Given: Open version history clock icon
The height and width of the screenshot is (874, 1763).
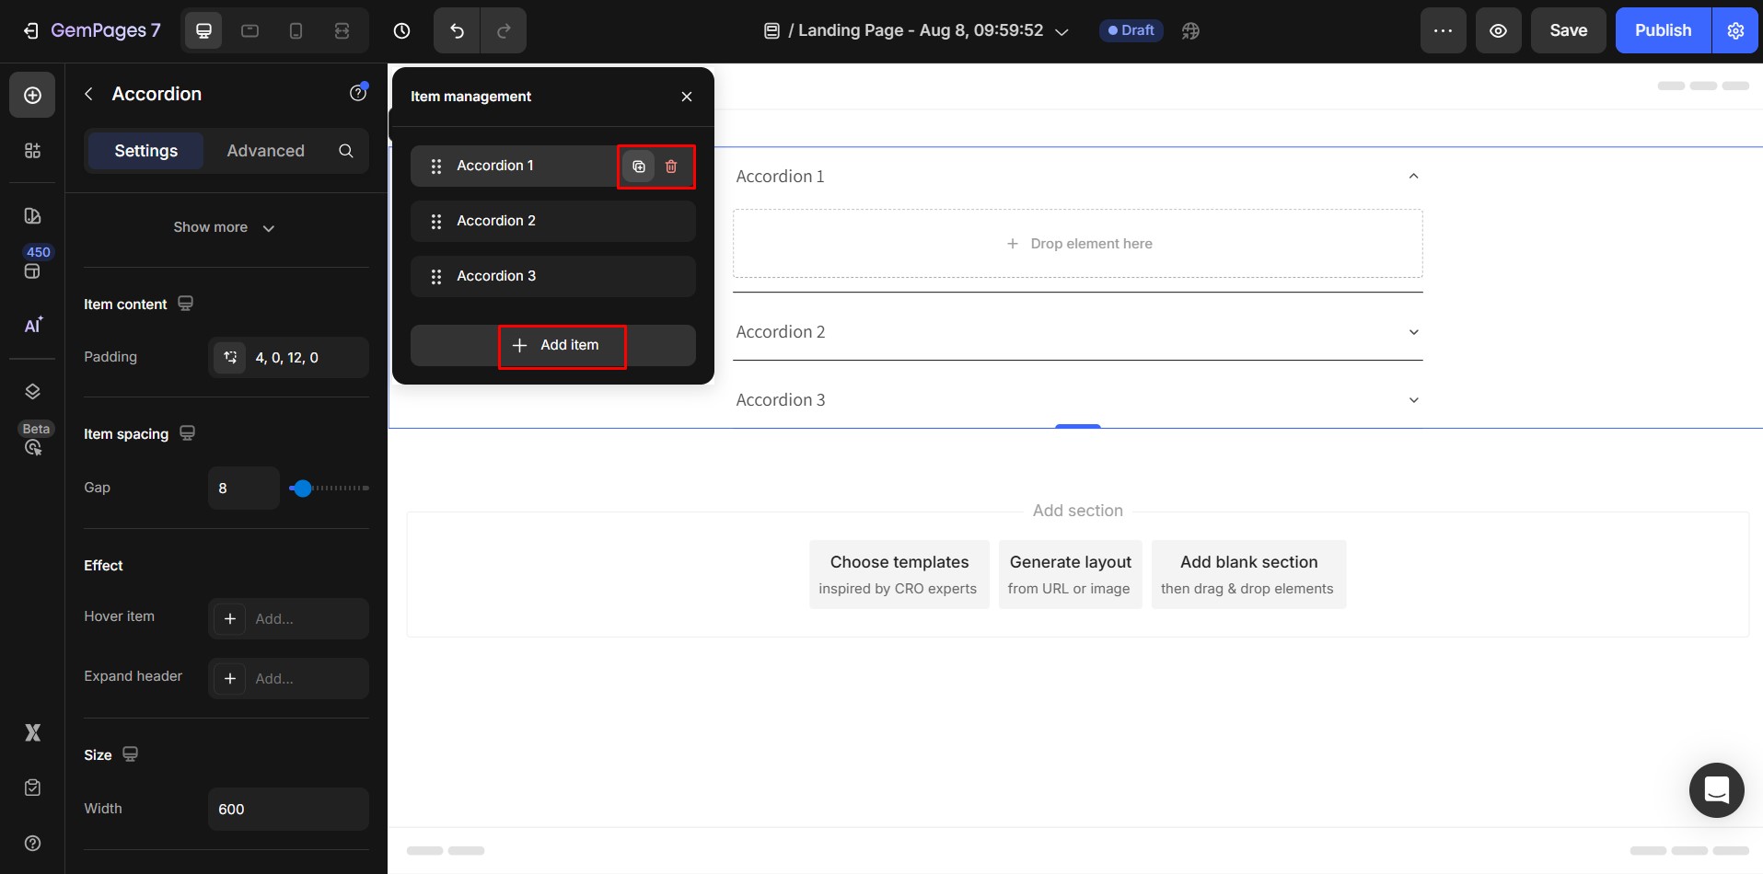Looking at the screenshot, I should tap(401, 30).
